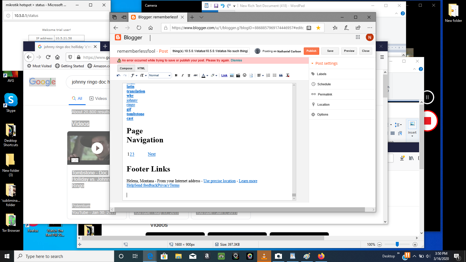Screen dimensions: 466x262
Task: Click the Blogger post Close button
Action: 366,51
